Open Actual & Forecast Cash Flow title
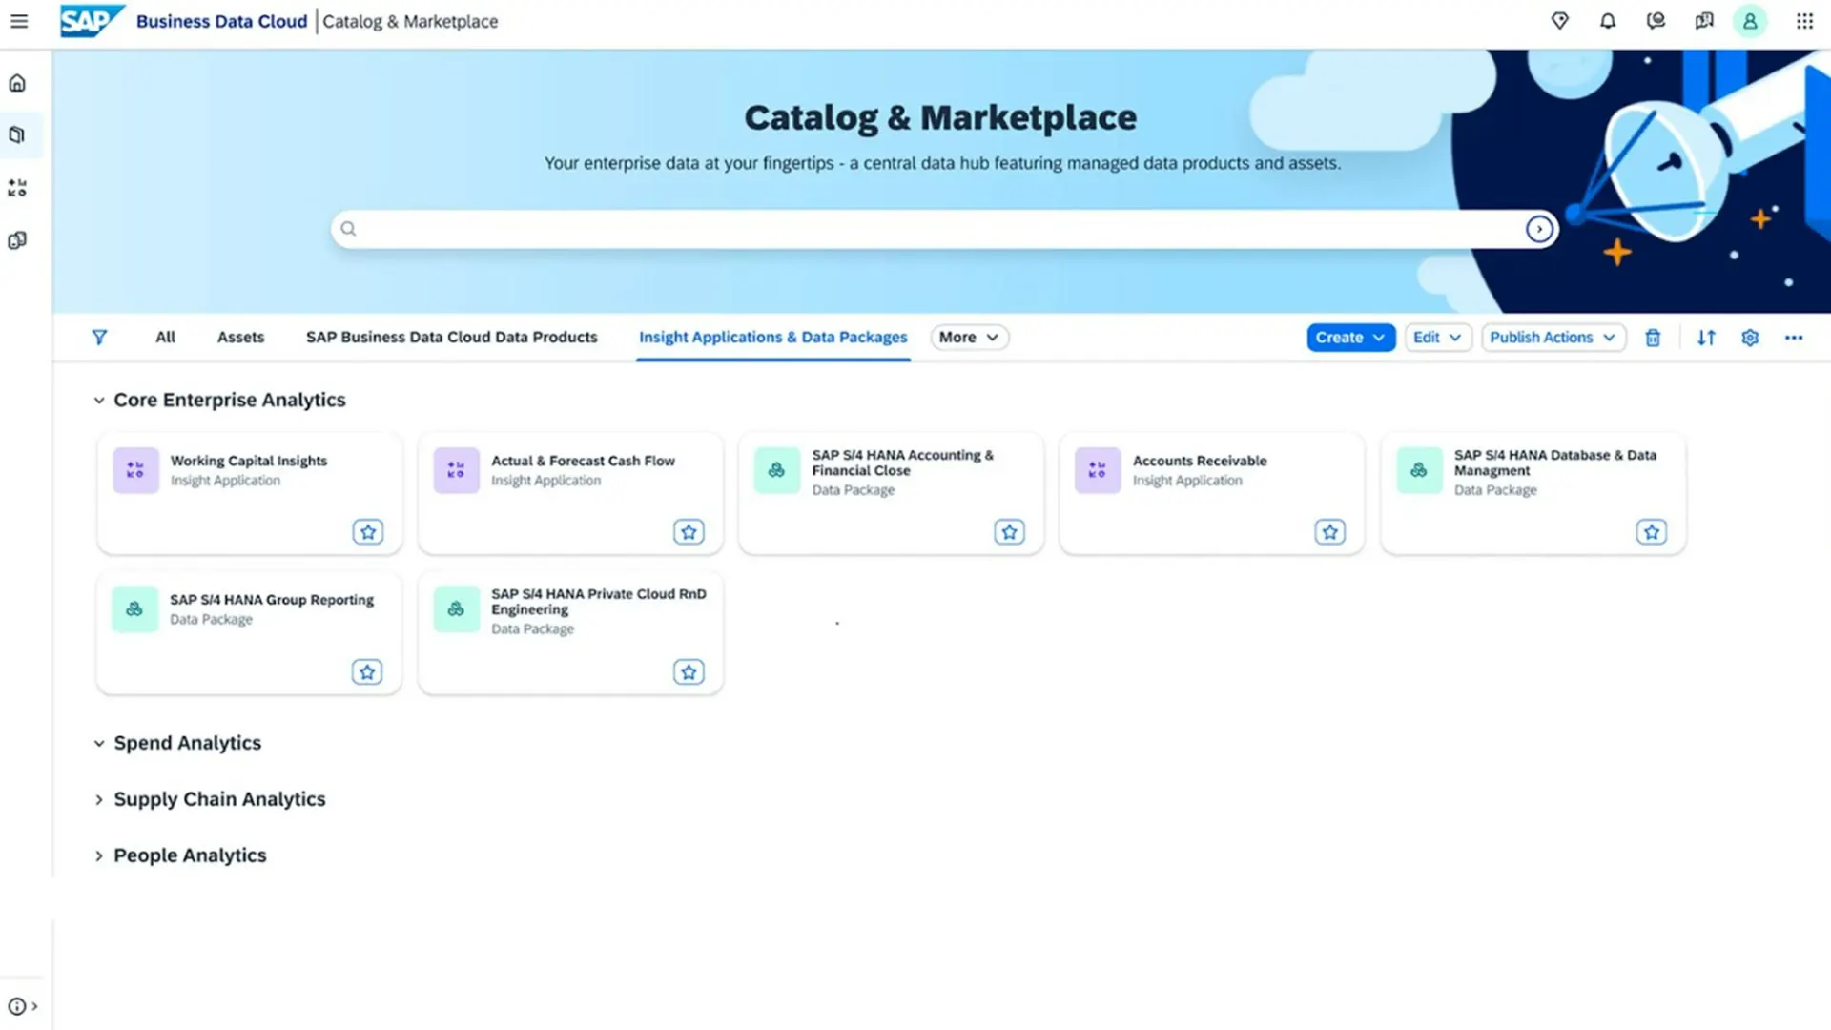This screenshot has width=1831, height=1030. coord(583,461)
